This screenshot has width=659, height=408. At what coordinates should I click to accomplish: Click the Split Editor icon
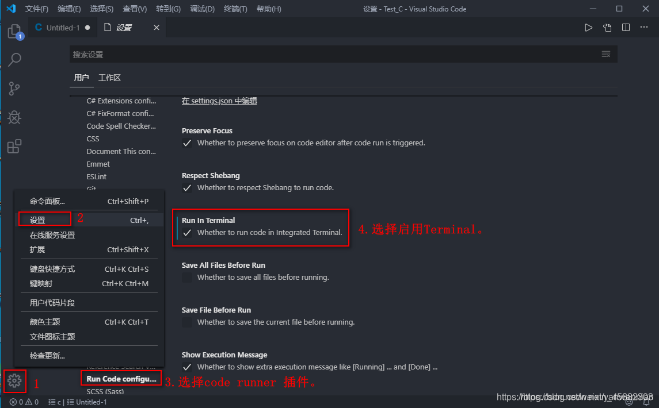[x=626, y=28]
